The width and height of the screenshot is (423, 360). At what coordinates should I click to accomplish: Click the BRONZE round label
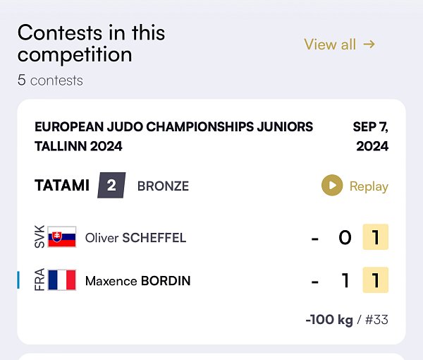164,186
